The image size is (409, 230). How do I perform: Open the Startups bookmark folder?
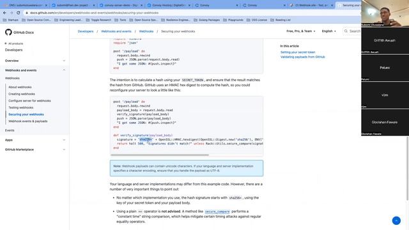tap(11, 20)
